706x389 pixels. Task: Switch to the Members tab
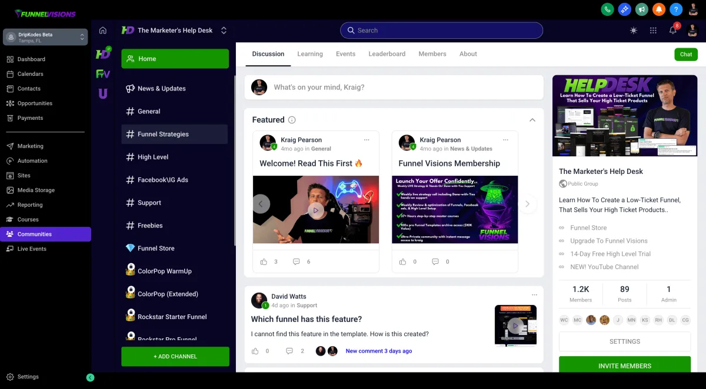[x=432, y=54]
